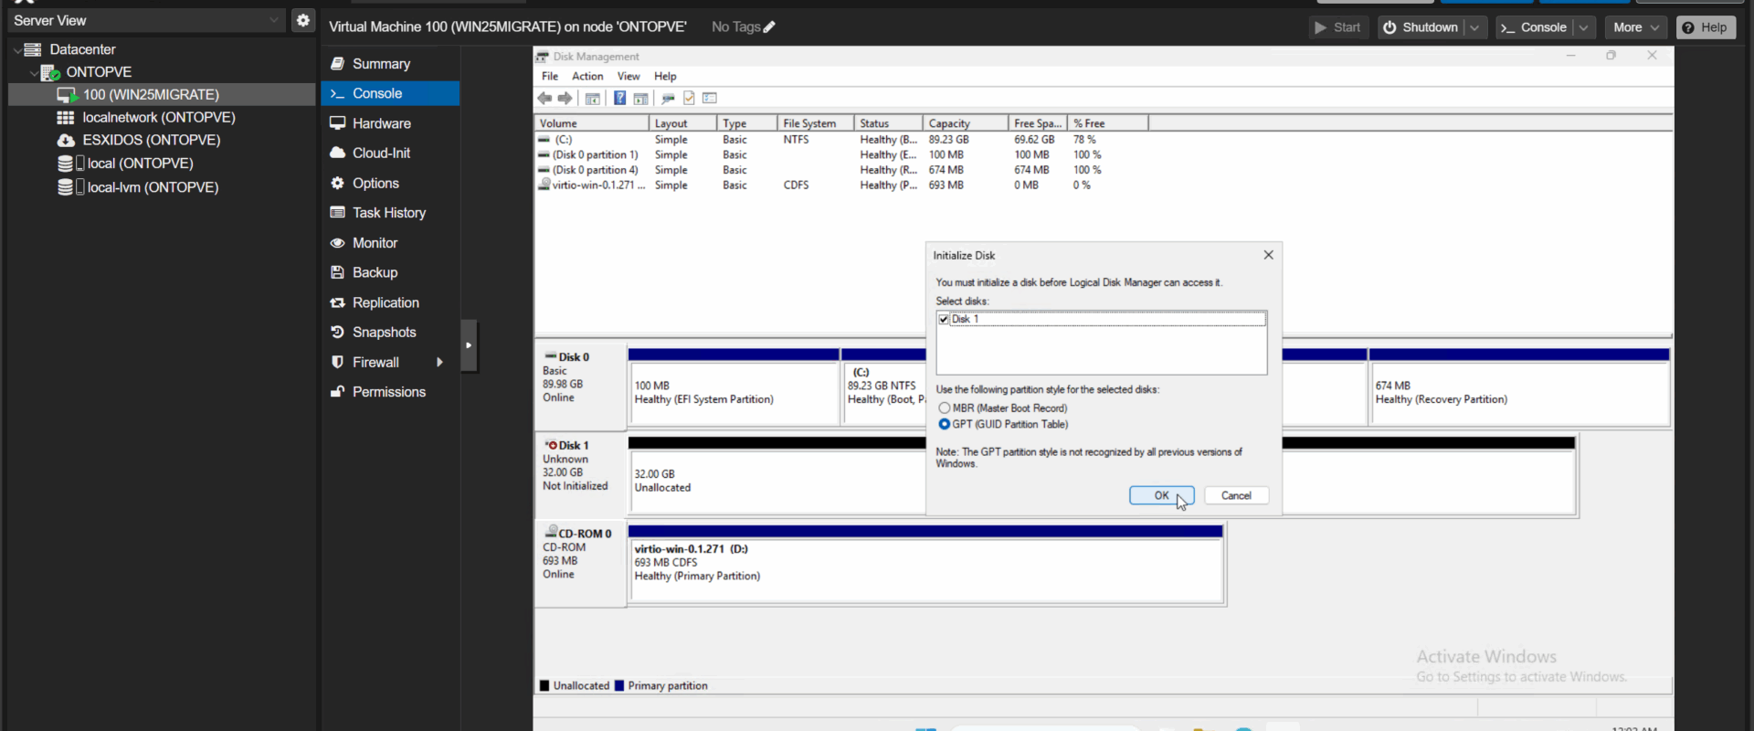Click the plug connector icon in the toolbar
The image size is (1754, 731).
click(668, 98)
